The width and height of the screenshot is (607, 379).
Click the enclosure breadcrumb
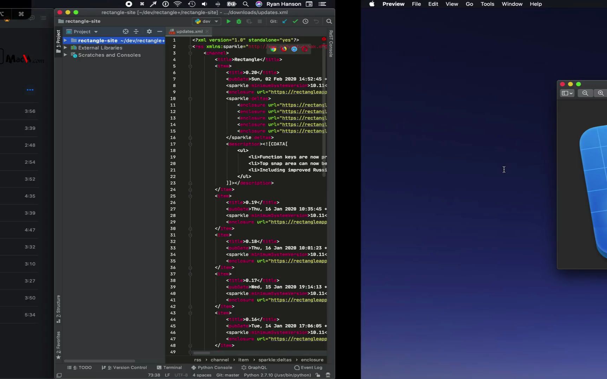(312, 360)
